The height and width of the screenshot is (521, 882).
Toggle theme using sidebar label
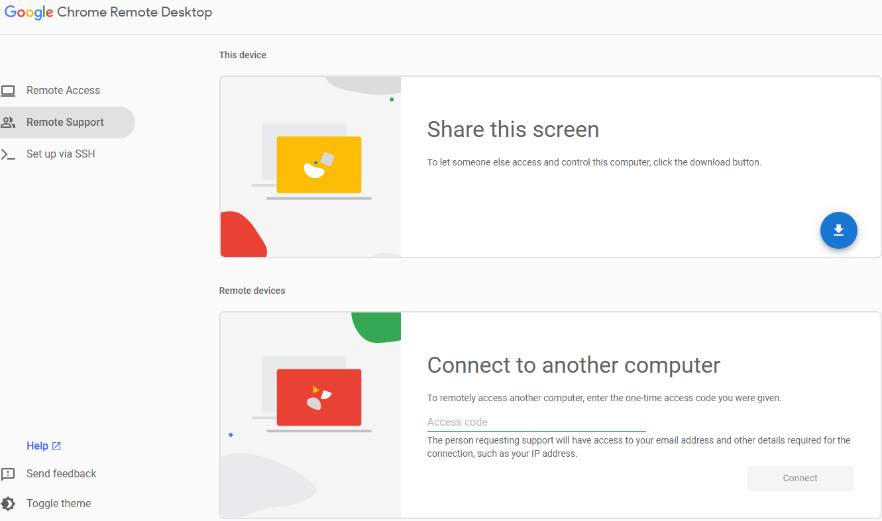(59, 504)
